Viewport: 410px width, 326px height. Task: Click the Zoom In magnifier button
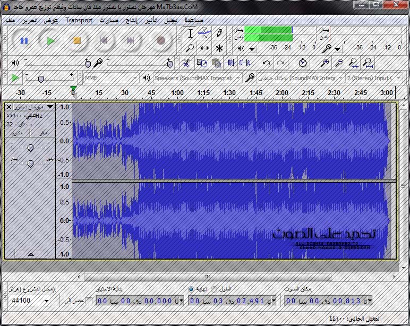(x=326, y=63)
